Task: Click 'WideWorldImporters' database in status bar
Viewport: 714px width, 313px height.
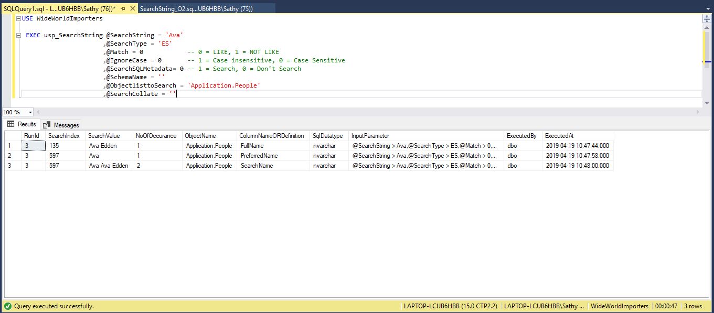Action: (620, 306)
